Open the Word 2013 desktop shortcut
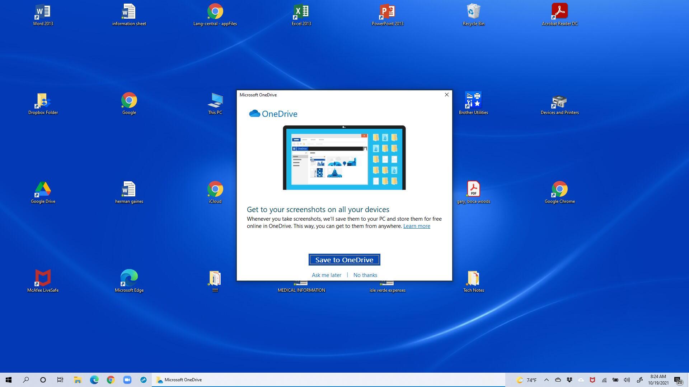Viewport: 689px width, 387px height. point(43,15)
